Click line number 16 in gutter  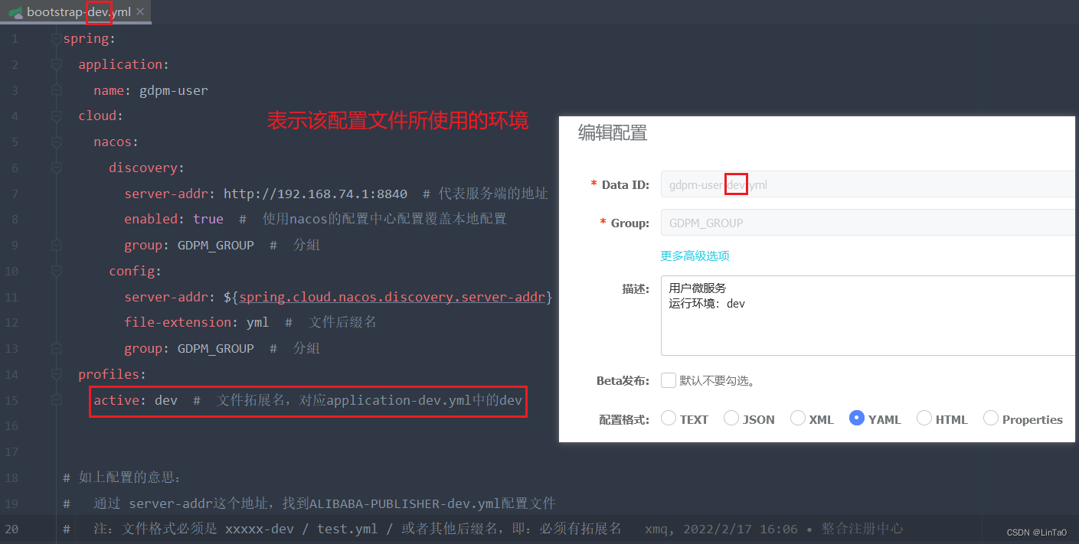(11, 425)
